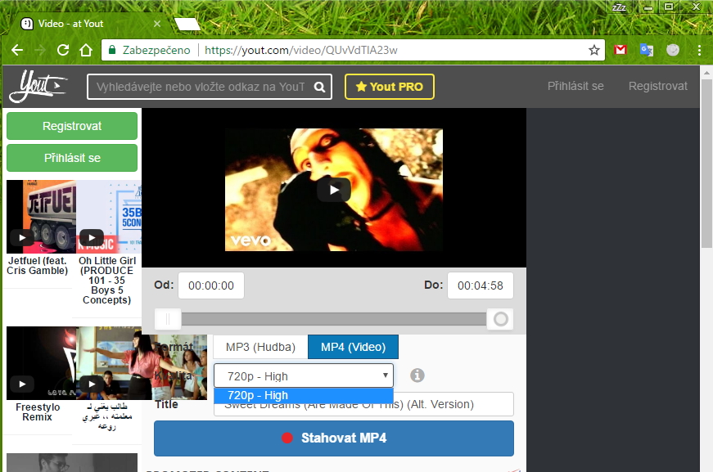Click the right trim slider handle
The height and width of the screenshot is (472, 713).
coord(500,319)
